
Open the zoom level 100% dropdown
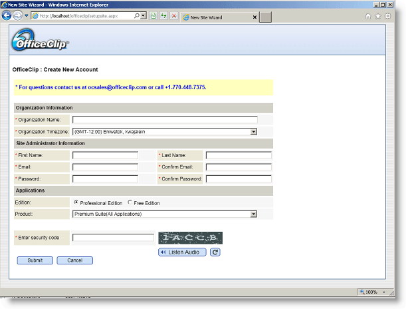pos(384,292)
